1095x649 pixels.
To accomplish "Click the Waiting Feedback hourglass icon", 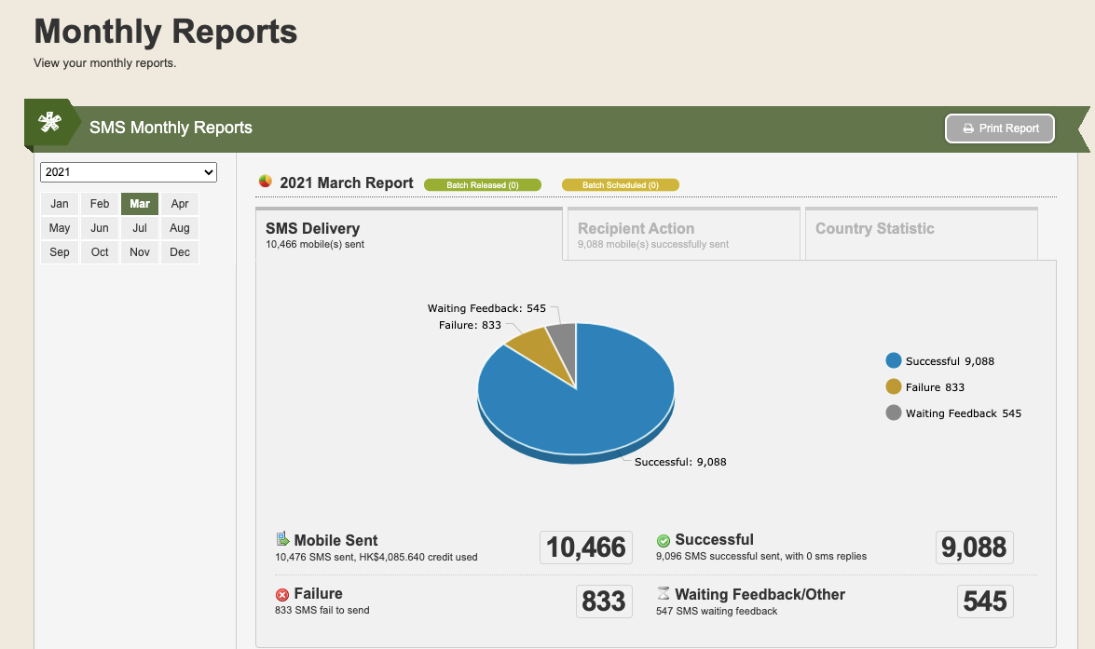I will (x=664, y=593).
